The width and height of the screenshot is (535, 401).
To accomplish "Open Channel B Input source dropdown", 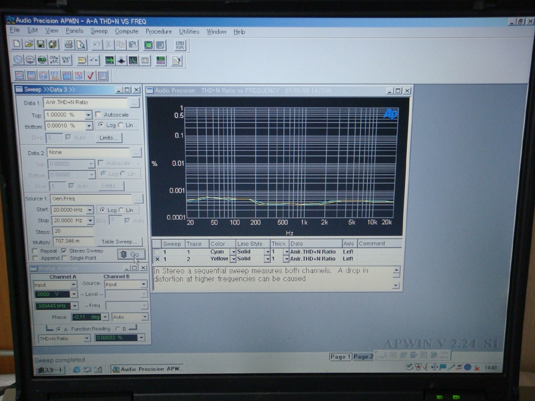I will pyautogui.click(x=144, y=284).
